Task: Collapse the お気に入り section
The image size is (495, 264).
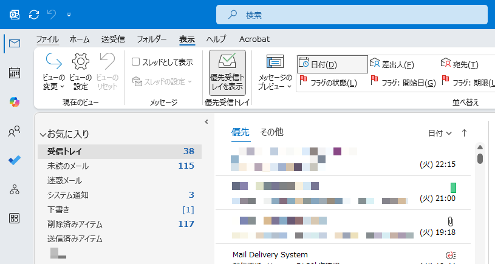Action: [43, 135]
